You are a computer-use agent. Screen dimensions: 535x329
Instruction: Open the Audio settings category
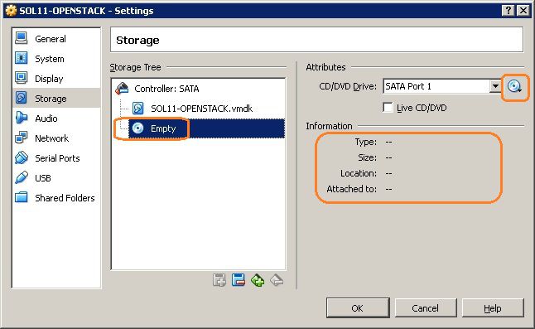pyautogui.click(x=56, y=118)
